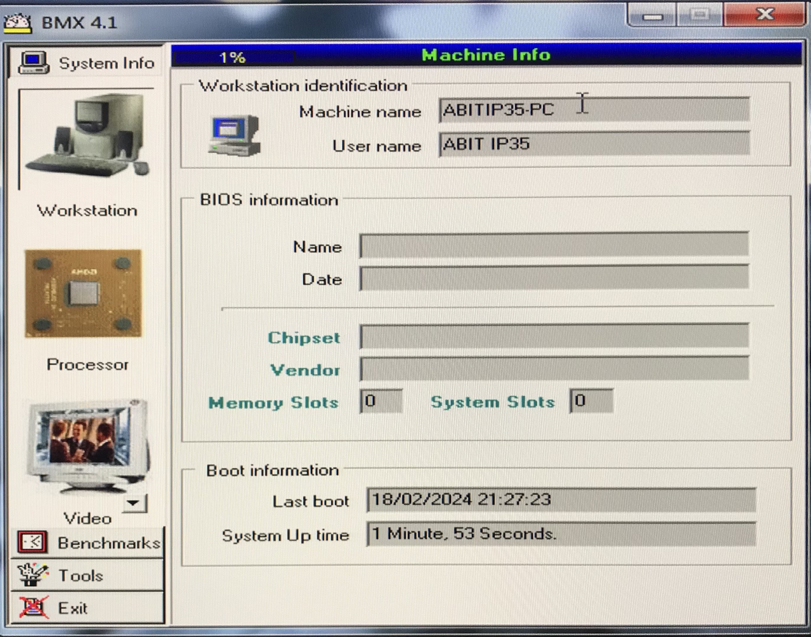The width and height of the screenshot is (811, 637).
Task: Click the Benchmarks icon in sidebar
Action: pyautogui.click(x=32, y=542)
